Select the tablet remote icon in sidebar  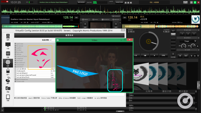point(8,97)
